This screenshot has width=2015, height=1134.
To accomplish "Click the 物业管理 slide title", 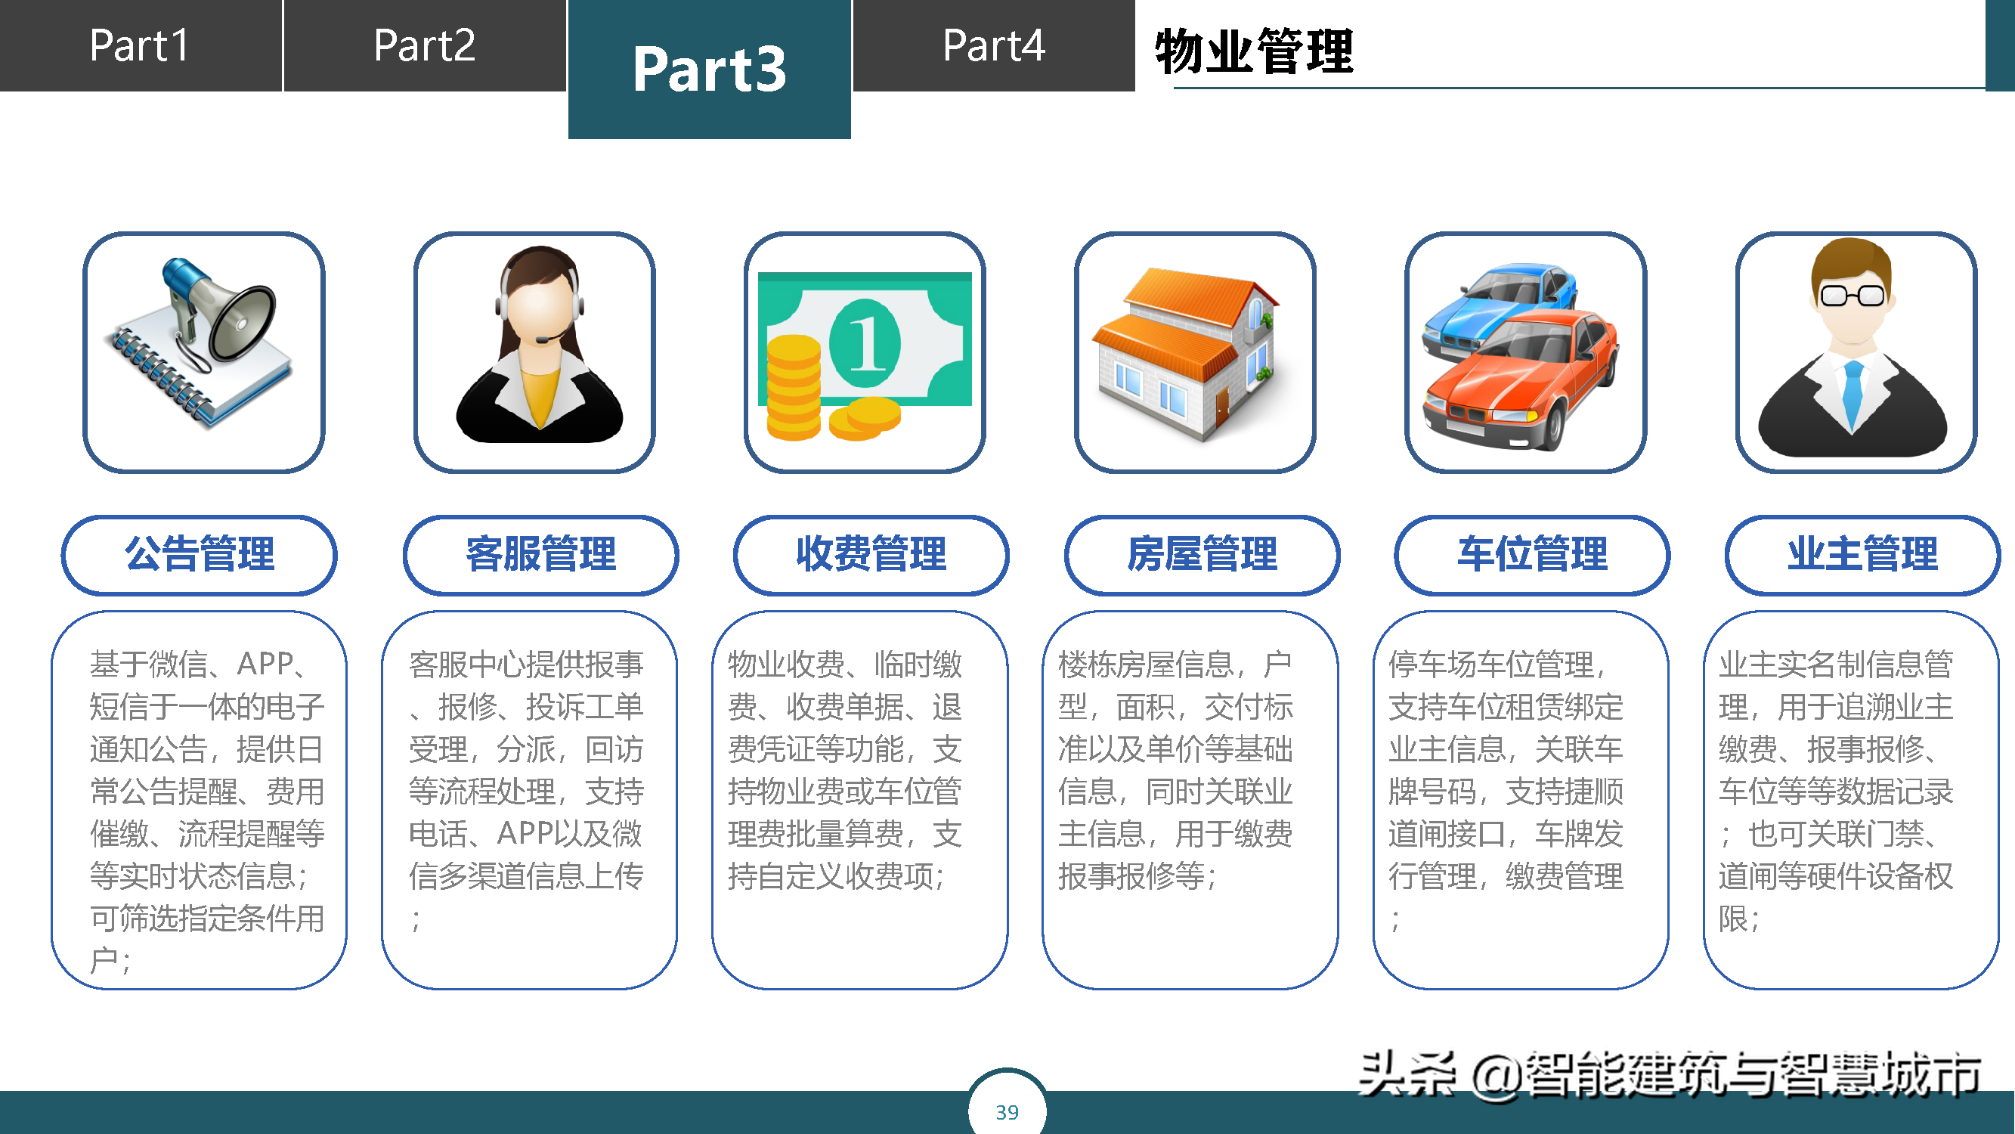I will [x=1254, y=51].
